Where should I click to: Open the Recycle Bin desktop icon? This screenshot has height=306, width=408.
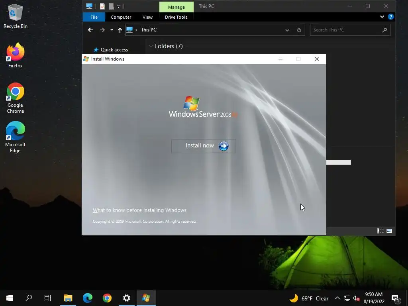tap(16, 16)
